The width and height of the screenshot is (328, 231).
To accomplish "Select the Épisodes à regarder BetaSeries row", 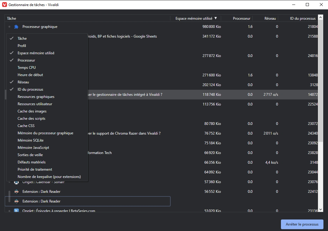I will click(x=161, y=210).
